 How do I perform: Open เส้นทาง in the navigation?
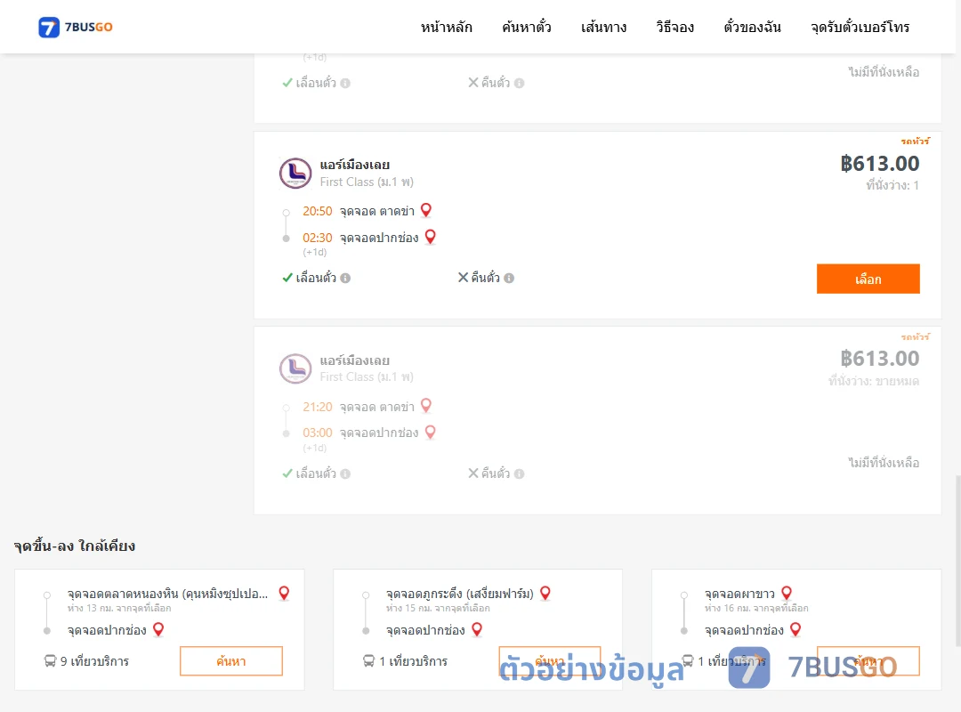pyautogui.click(x=603, y=27)
